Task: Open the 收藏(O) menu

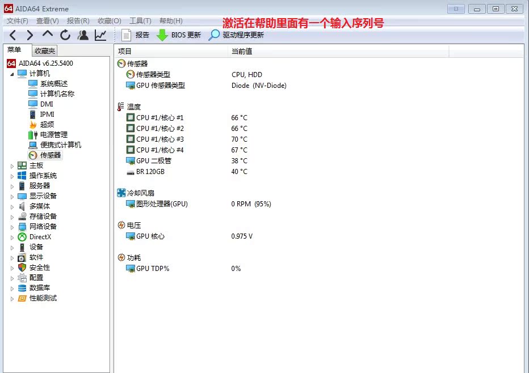Action: (x=110, y=21)
